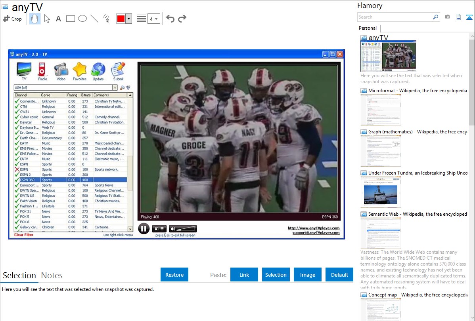Select the Eurosport channel row
Image resolution: width=475 pixels, height=321 pixels.
point(71,185)
